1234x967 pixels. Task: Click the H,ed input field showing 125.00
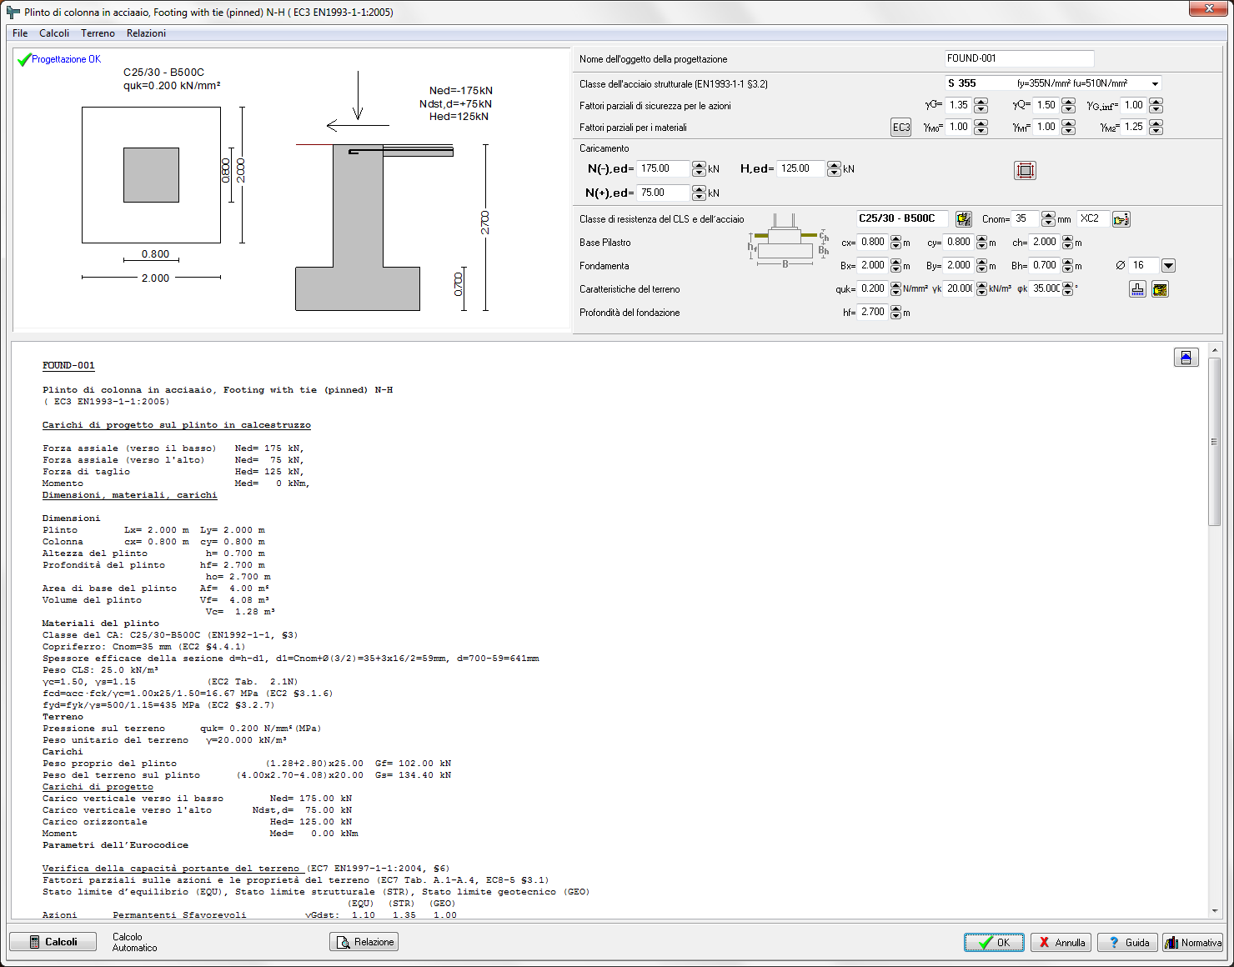coord(800,169)
